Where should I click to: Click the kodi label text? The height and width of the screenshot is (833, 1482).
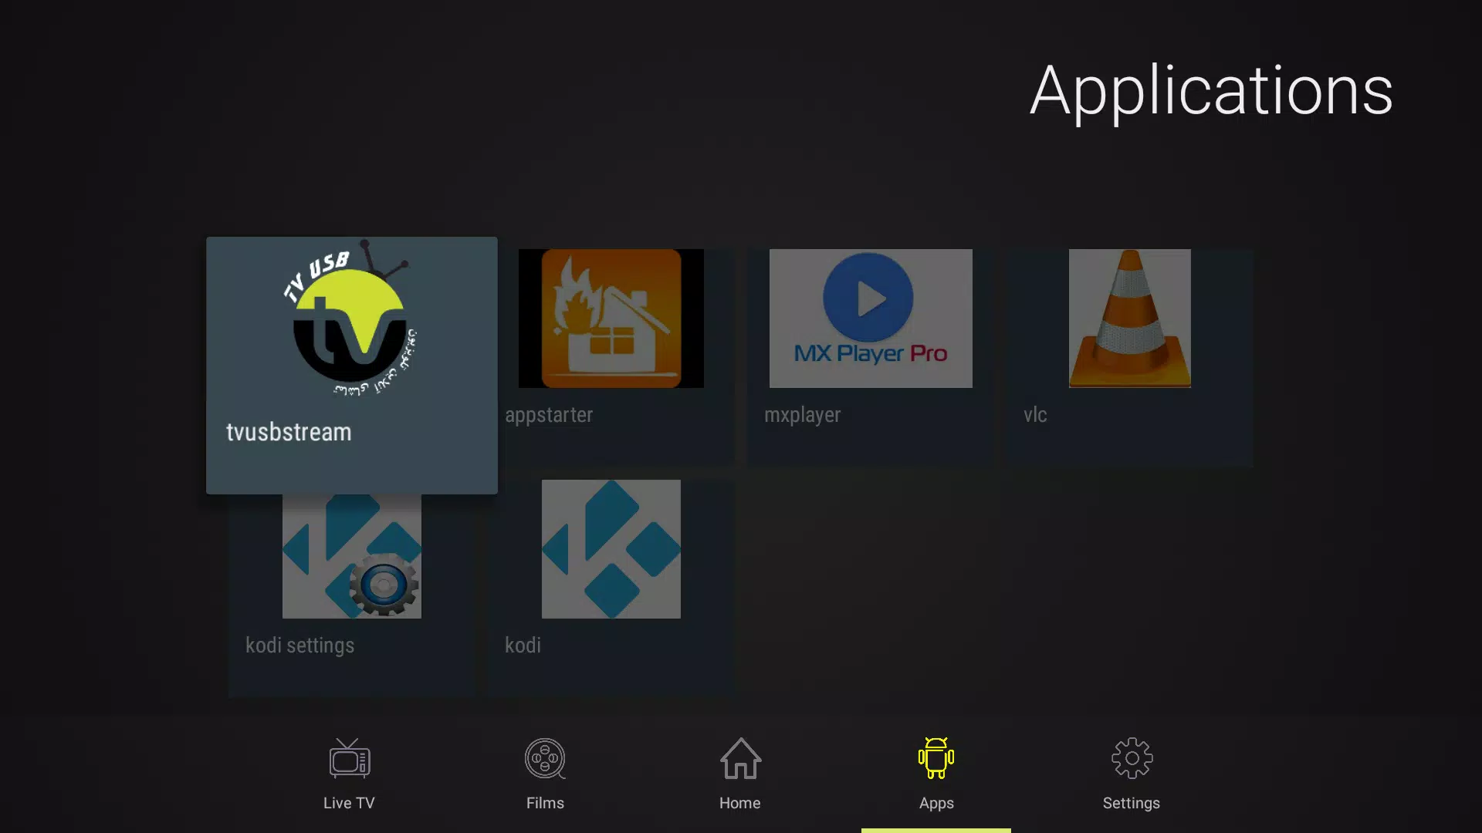coord(523,646)
